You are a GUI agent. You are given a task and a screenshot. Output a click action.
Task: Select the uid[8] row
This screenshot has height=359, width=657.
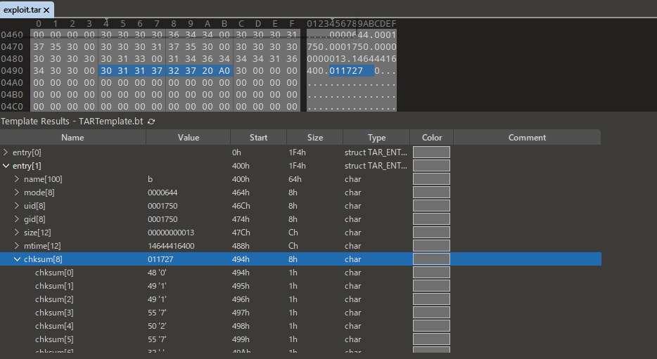coord(35,206)
